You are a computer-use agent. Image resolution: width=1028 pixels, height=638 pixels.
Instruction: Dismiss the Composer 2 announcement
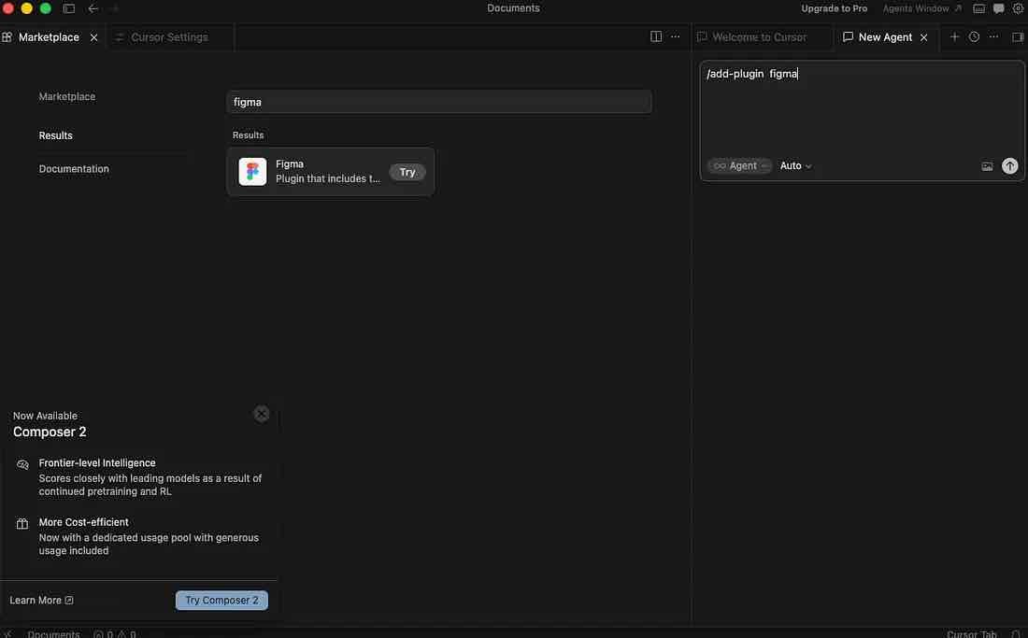click(261, 414)
